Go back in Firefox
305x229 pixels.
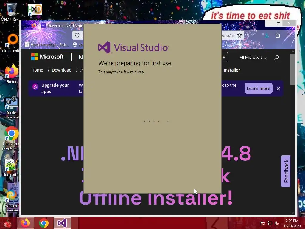tap(28, 35)
